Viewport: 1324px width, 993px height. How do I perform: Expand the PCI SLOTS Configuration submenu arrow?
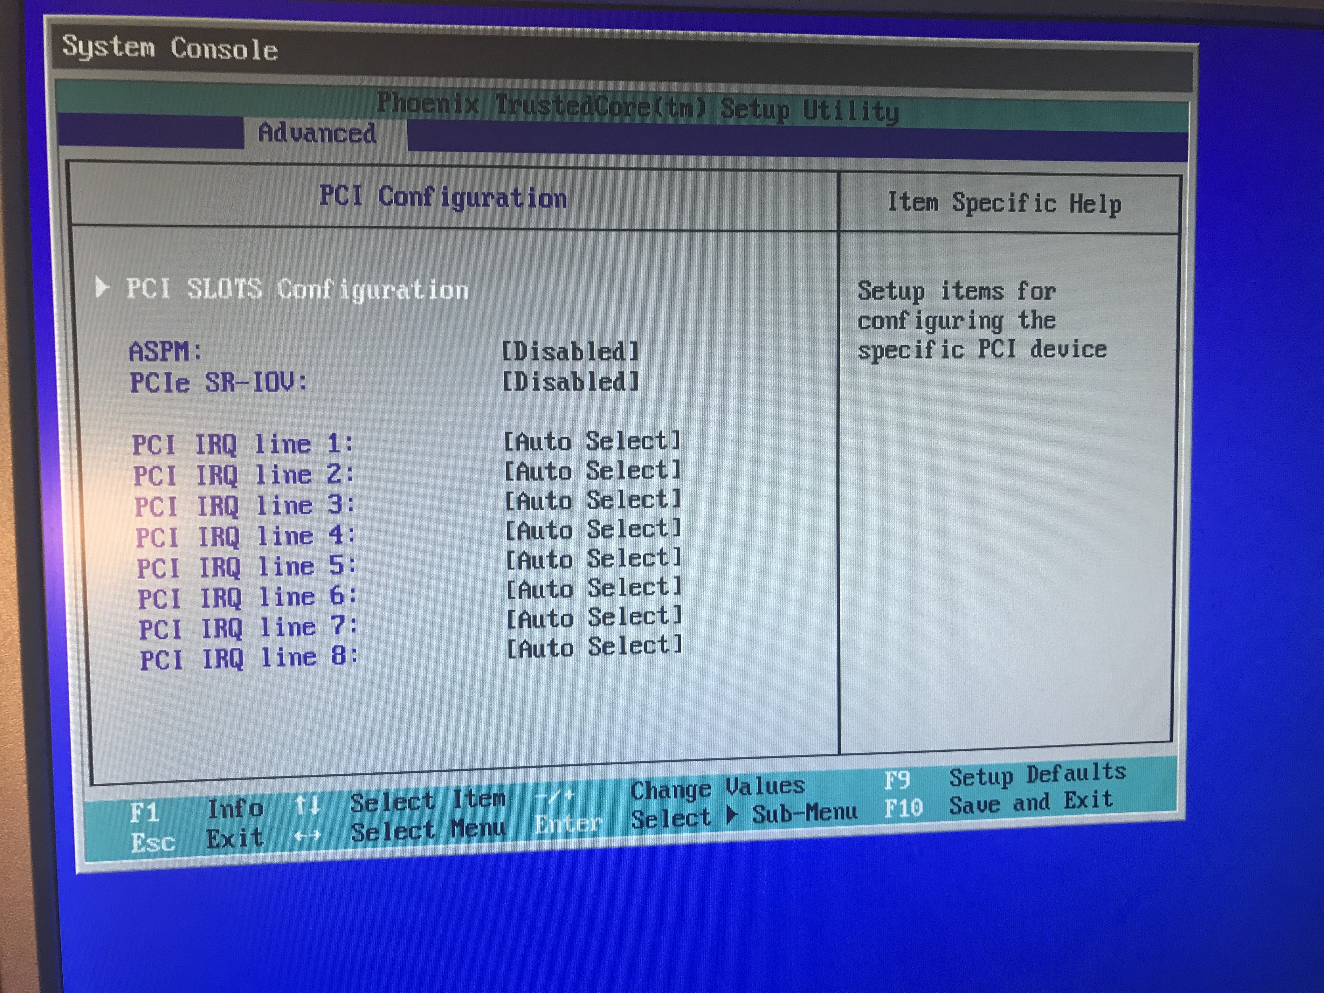pyautogui.click(x=102, y=287)
